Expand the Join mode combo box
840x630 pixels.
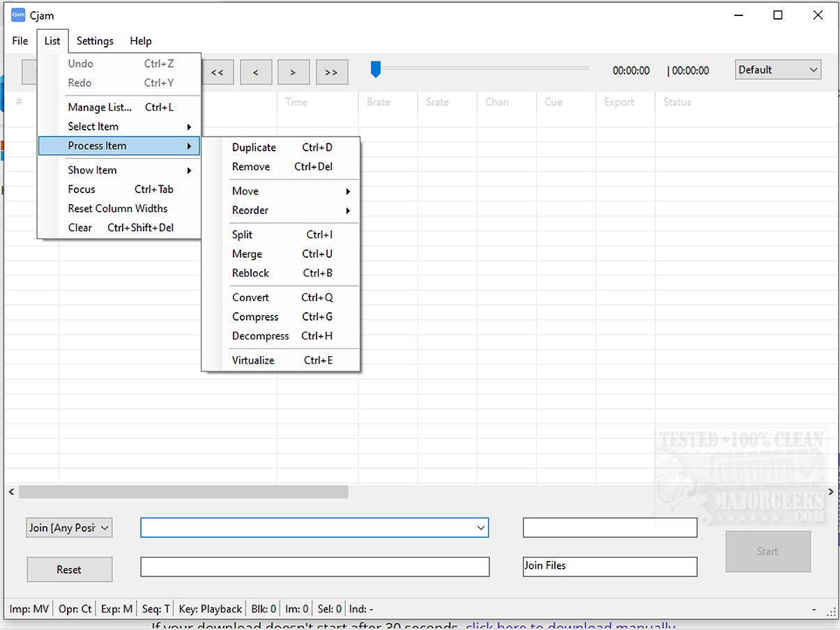click(x=69, y=528)
